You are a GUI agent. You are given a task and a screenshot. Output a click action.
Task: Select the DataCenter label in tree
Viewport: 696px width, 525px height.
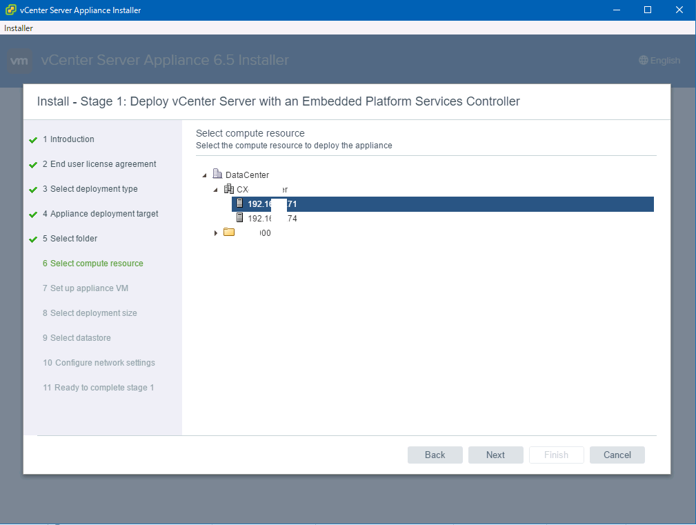247,175
